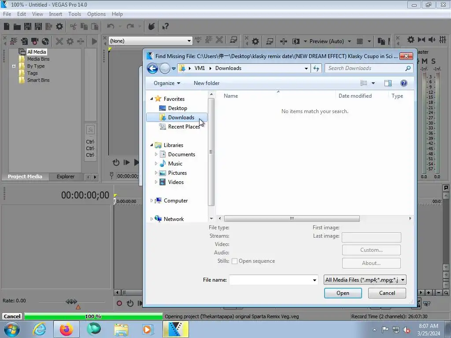Click Cancel next to the progress bar
The image size is (451, 338).
coord(12,316)
